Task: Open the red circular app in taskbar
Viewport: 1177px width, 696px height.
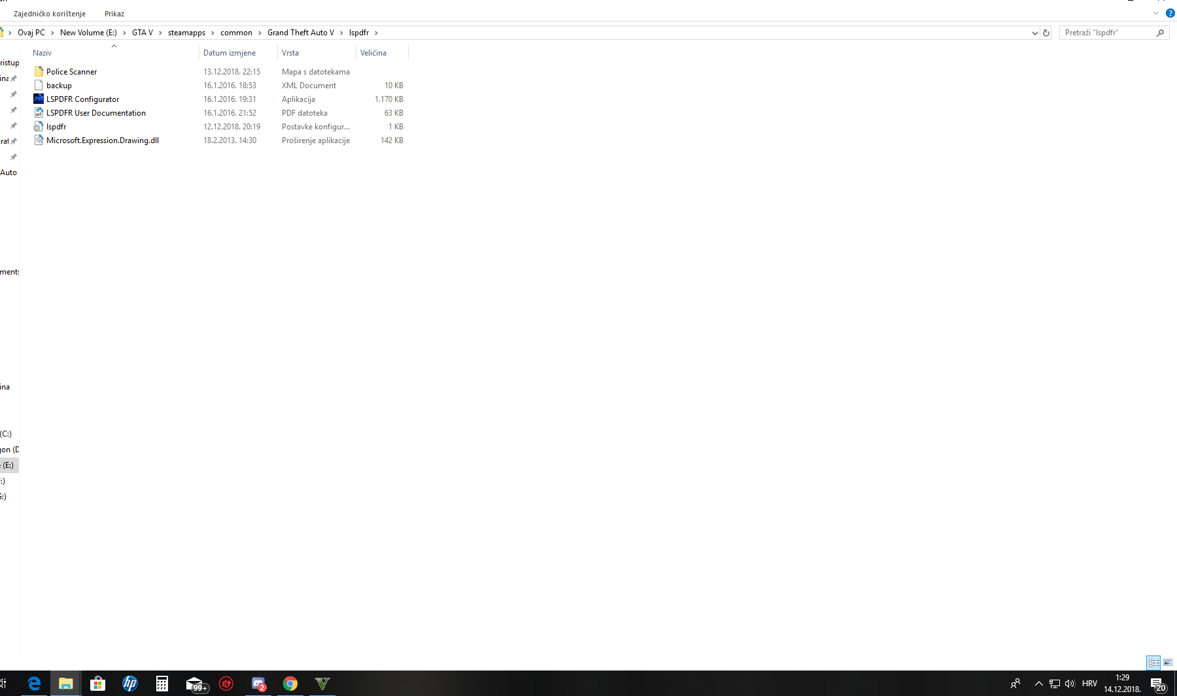Action: 226,684
